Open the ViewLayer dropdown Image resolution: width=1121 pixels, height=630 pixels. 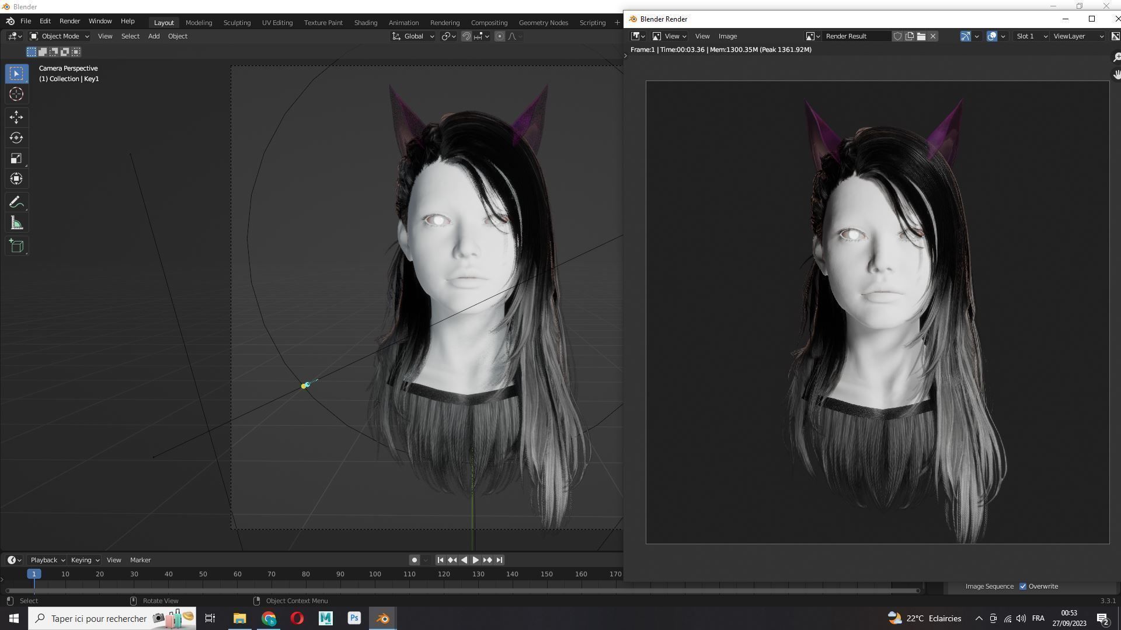[1078, 36]
